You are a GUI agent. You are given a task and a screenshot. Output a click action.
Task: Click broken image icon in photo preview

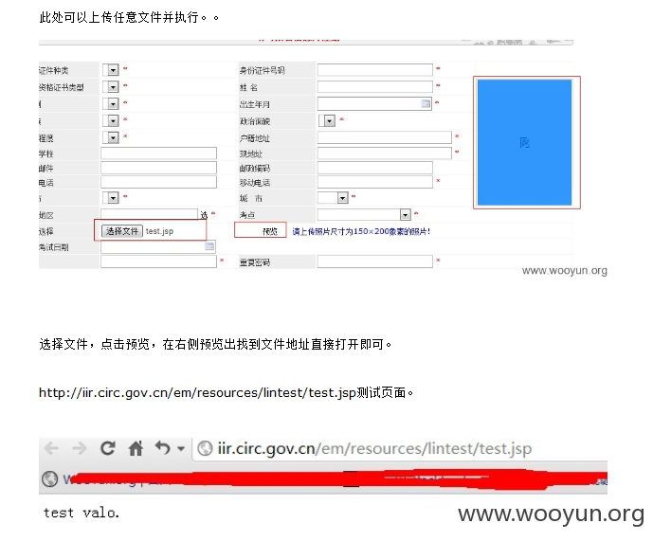tap(525, 143)
